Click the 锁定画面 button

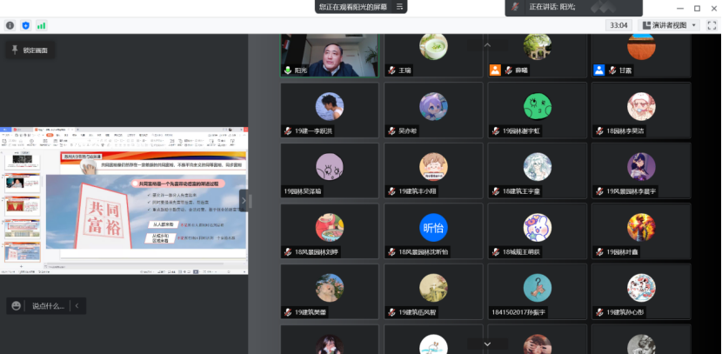pyautogui.click(x=30, y=50)
